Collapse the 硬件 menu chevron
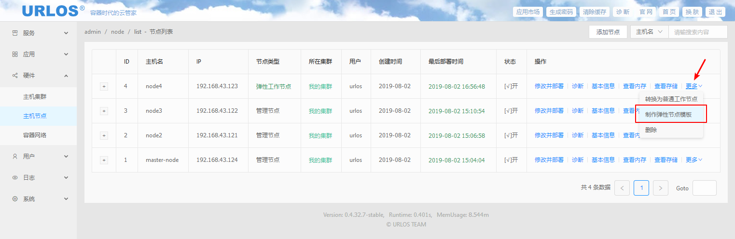This screenshot has width=735, height=239. [66, 76]
